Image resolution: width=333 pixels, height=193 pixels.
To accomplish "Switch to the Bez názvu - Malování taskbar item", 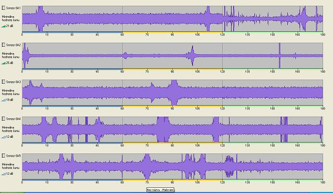I will coord(160,190).
